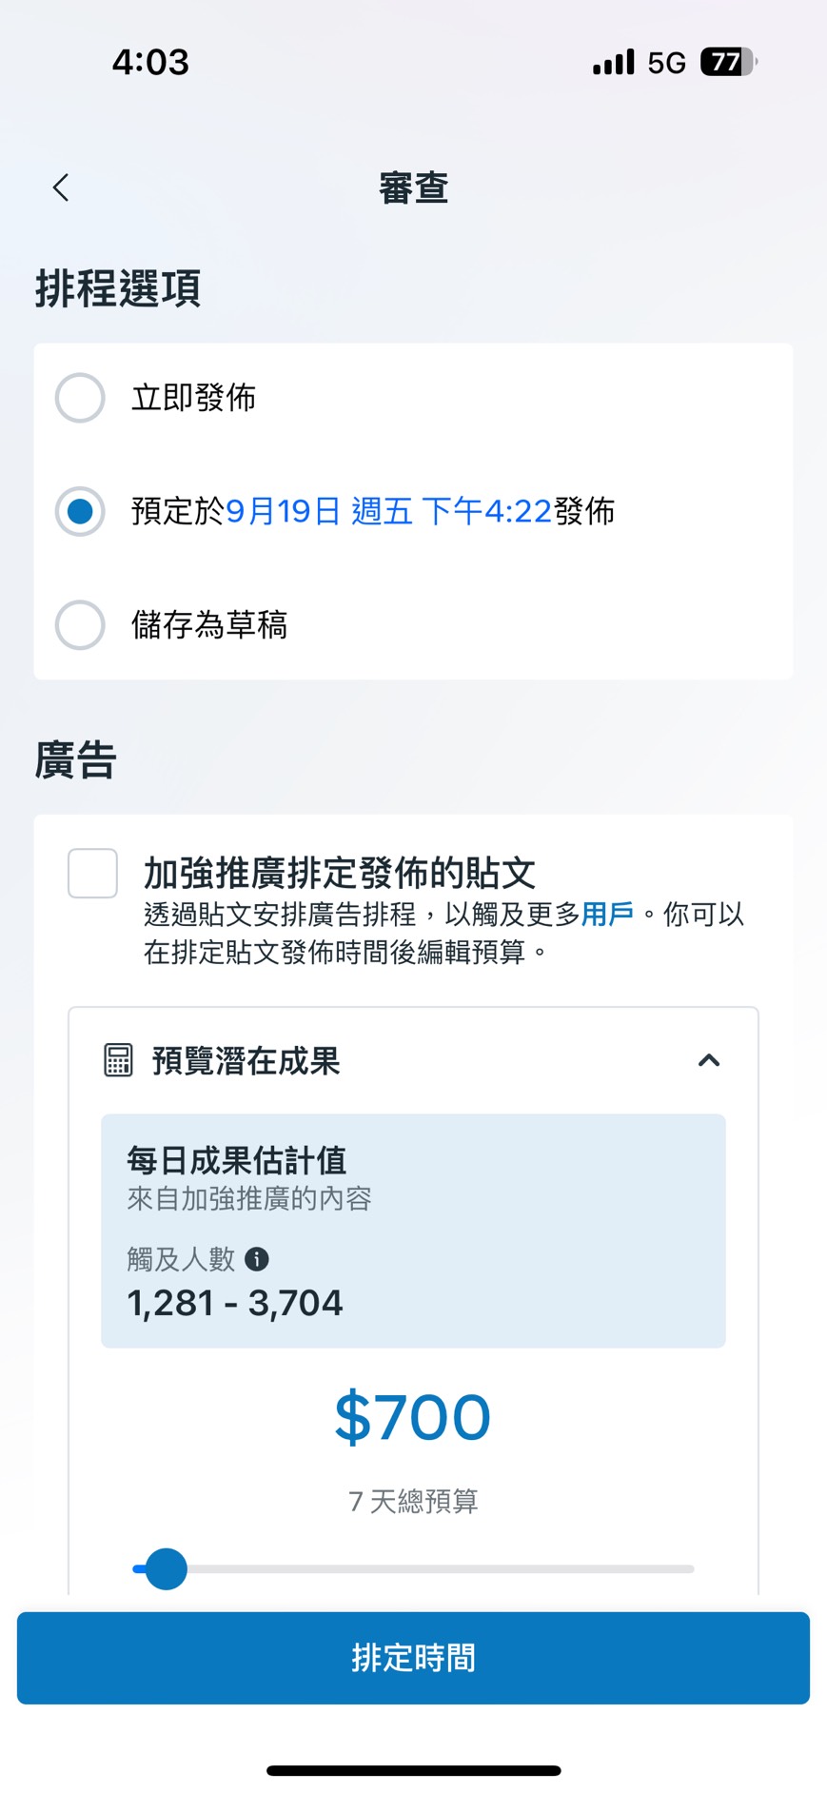Tap the $700 budget amount
The width and height of the screenshot is (827, 1793).
click(413, 1418)
